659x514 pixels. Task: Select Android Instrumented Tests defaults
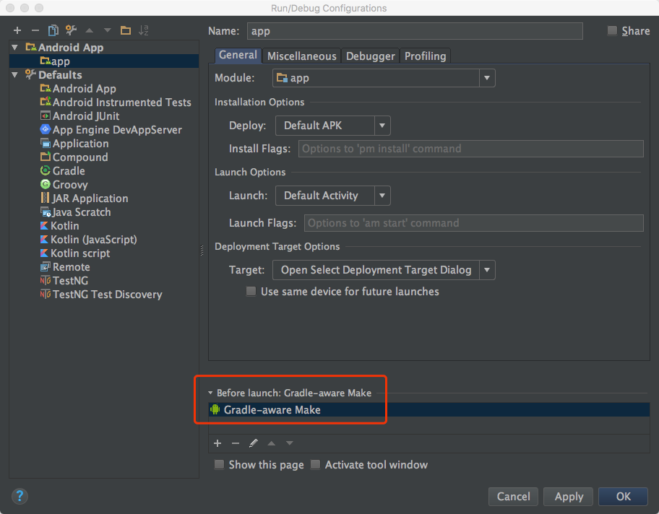(x=116, y=102)
